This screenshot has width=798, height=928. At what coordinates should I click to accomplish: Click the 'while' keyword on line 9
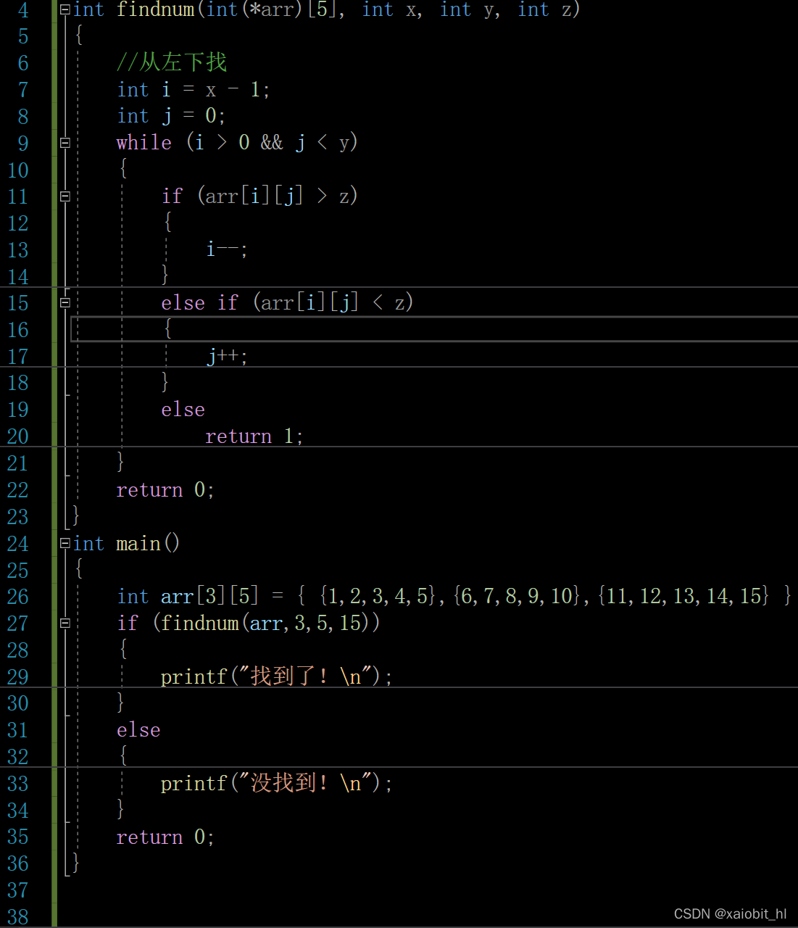(x=144, y=142)
